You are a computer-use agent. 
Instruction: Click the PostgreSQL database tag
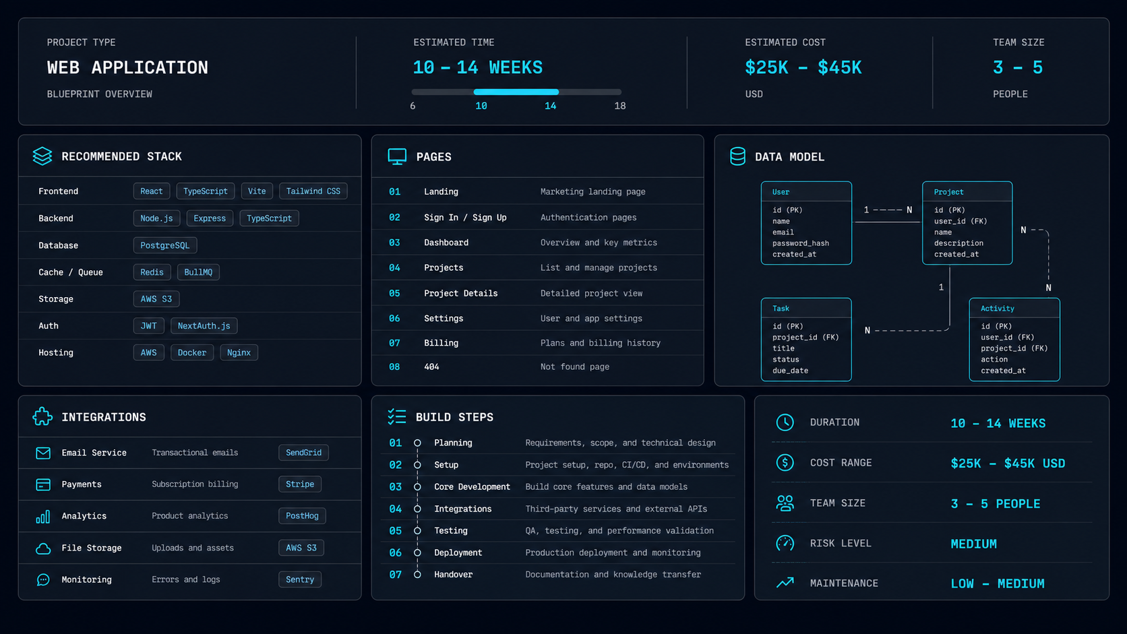pos(165,245)
